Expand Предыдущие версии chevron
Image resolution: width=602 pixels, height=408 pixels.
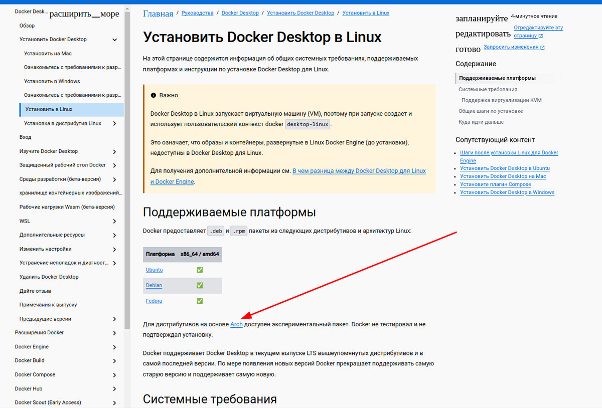coord(115,319)
